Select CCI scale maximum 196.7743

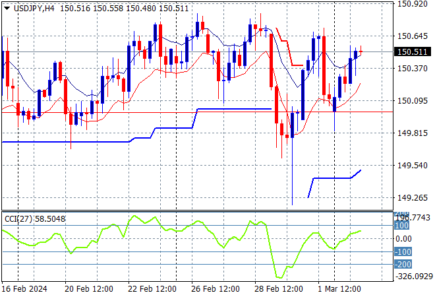(x=413, y=218)
